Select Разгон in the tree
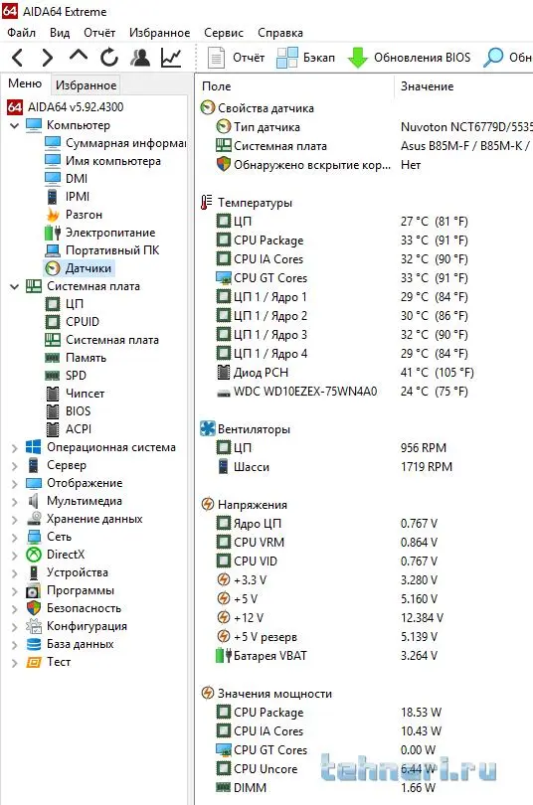 pyautogui.click(x=84, y=215)
